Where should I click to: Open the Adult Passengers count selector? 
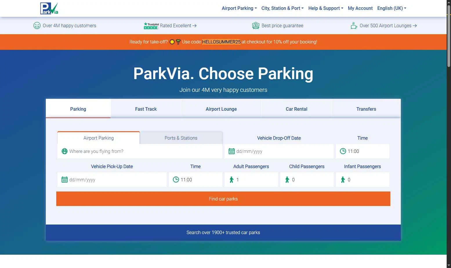251,180
